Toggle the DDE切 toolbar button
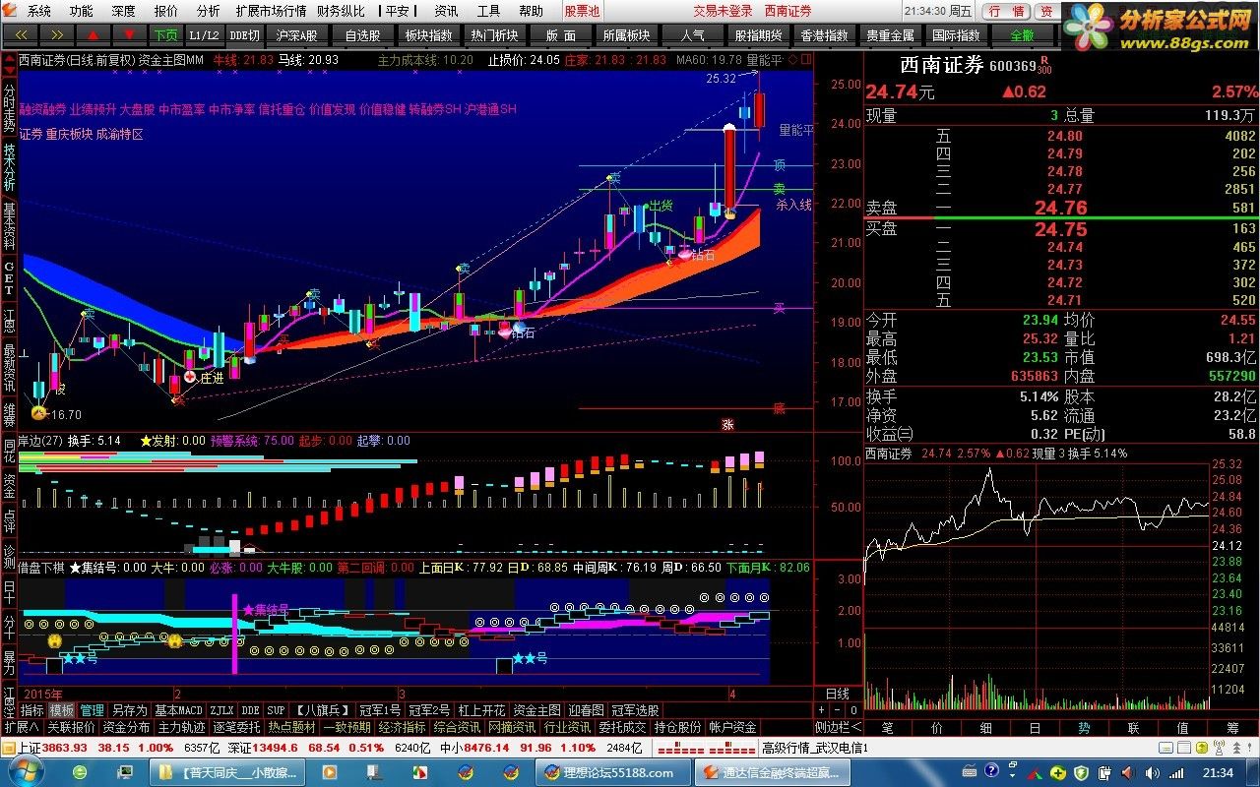Screen dimensions: 1260x787 [x=245, y=34]
